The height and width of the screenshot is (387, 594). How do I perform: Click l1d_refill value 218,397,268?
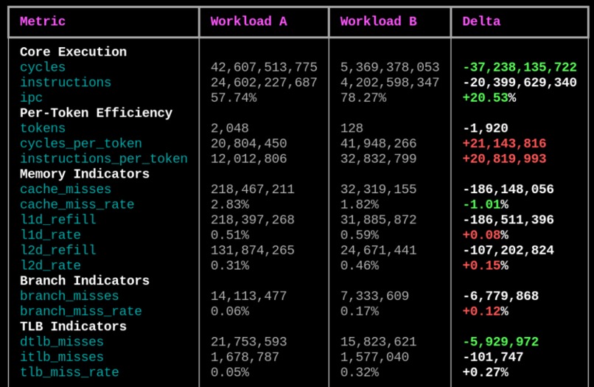pos(252,220)
